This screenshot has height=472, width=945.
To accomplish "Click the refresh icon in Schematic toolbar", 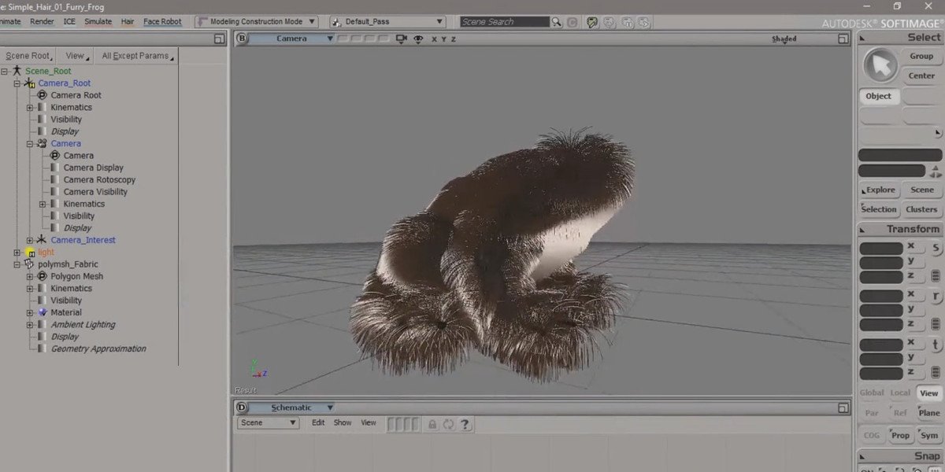I will tap(448, 424).
